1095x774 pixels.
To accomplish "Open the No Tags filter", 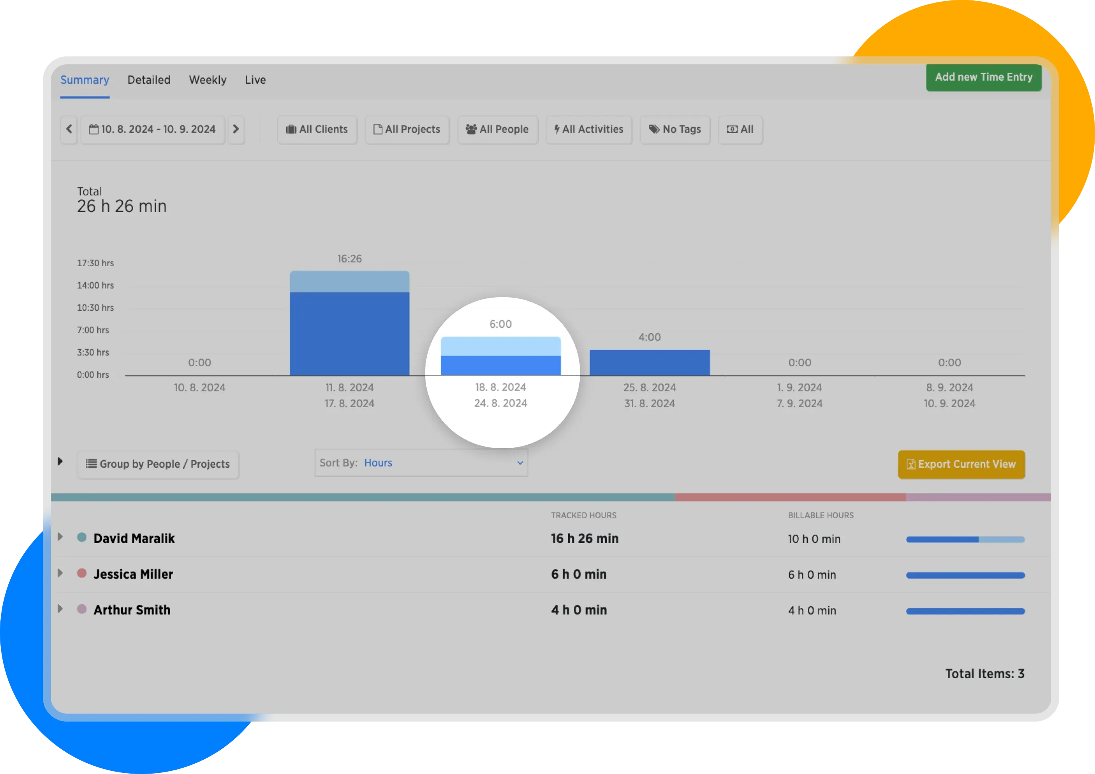I will click(x=674, y=129).
